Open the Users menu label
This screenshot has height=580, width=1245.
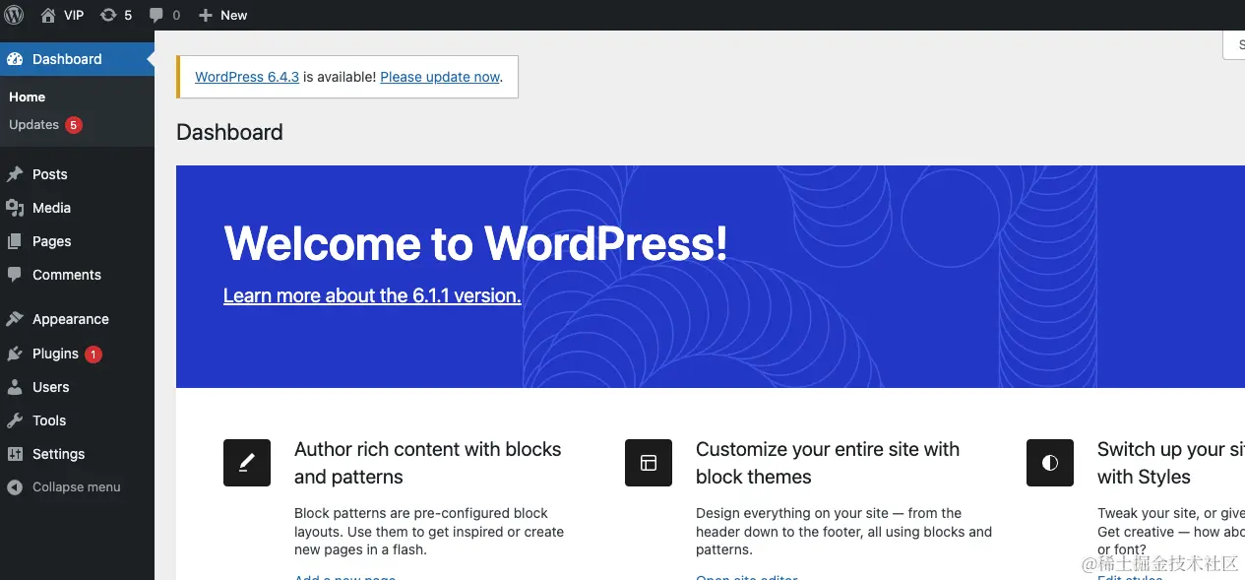pyautogui.click(x=51, y=387)
